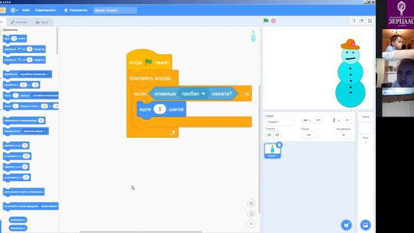Image resolution: width=414 pixels, height=233 pixels.
Task: Click sprite watermark in workspace corner
Action: pyautogui.click(x=253, y=36)
